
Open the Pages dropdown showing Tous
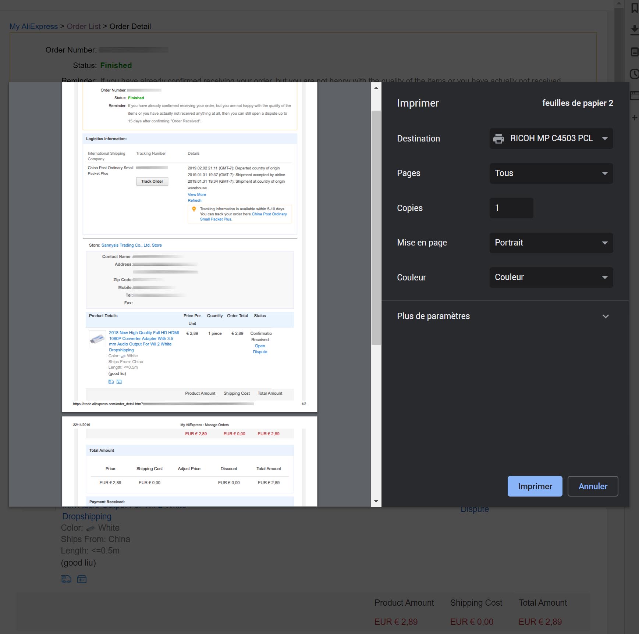coord(551,173)
